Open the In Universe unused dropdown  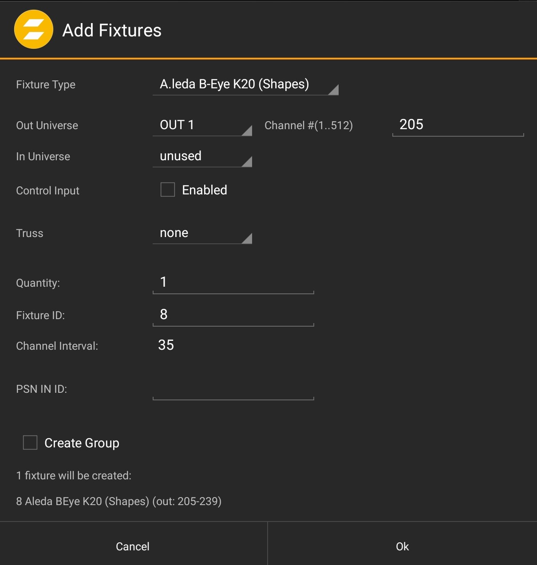pyautogui.click(x=202, y=156)
